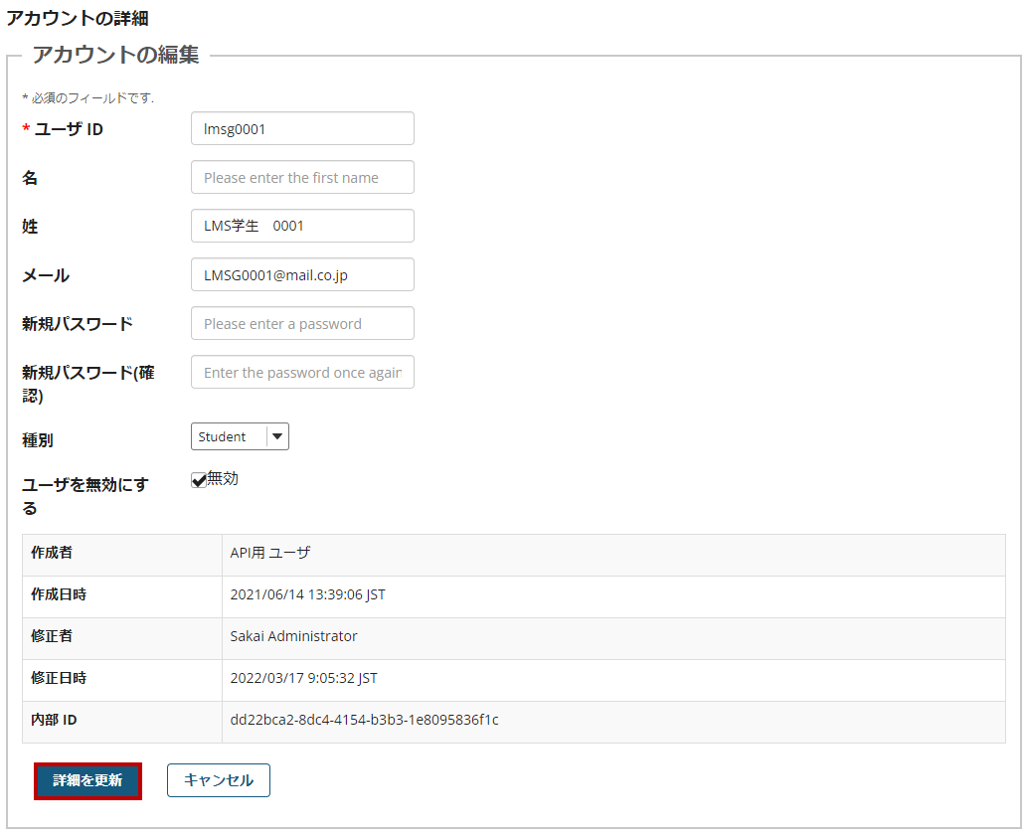Click the キャンセル button

[x=219, y=780]
